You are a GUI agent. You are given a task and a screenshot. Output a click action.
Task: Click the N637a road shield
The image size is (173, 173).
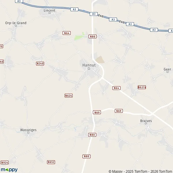[142, 87]
